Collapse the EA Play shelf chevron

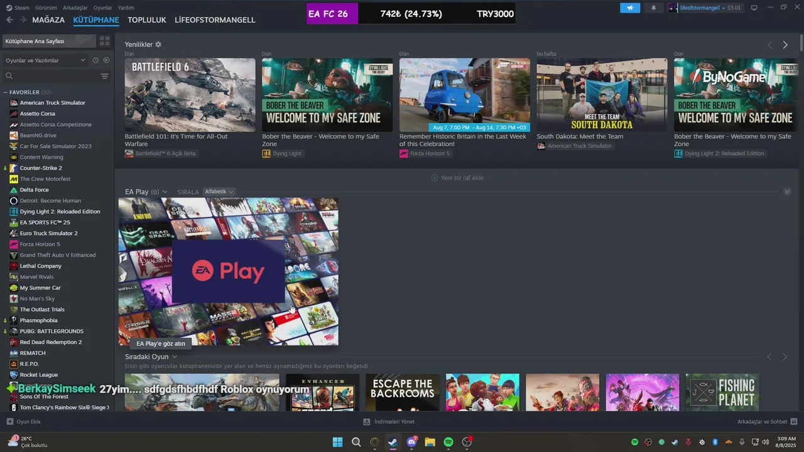tap(787, 191)
